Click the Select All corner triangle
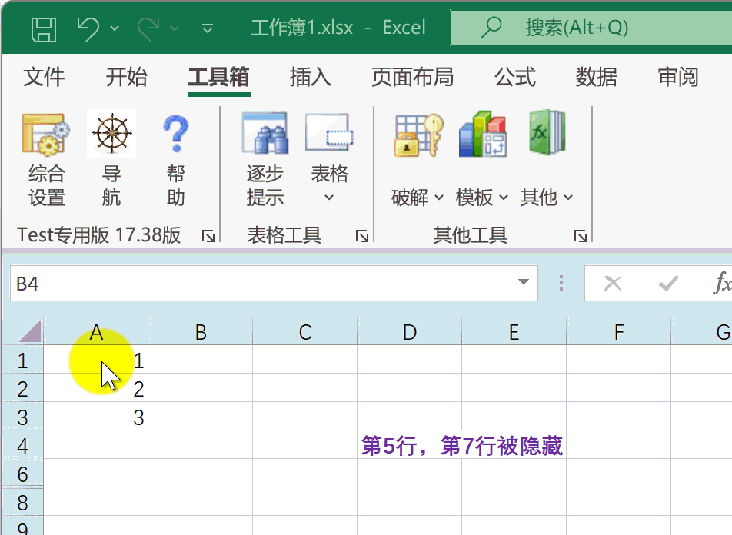732x535 pixels. pos(29,332)
